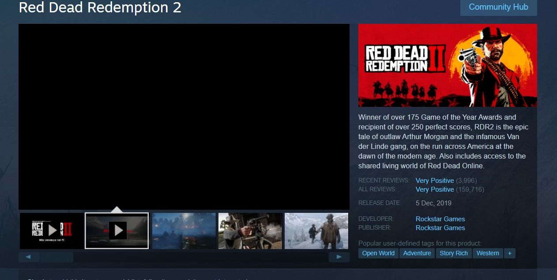
Task: Select the Open World tag
Action: [378, 253]
